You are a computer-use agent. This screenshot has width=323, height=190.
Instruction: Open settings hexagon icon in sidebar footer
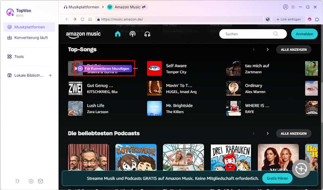point(31,181)
